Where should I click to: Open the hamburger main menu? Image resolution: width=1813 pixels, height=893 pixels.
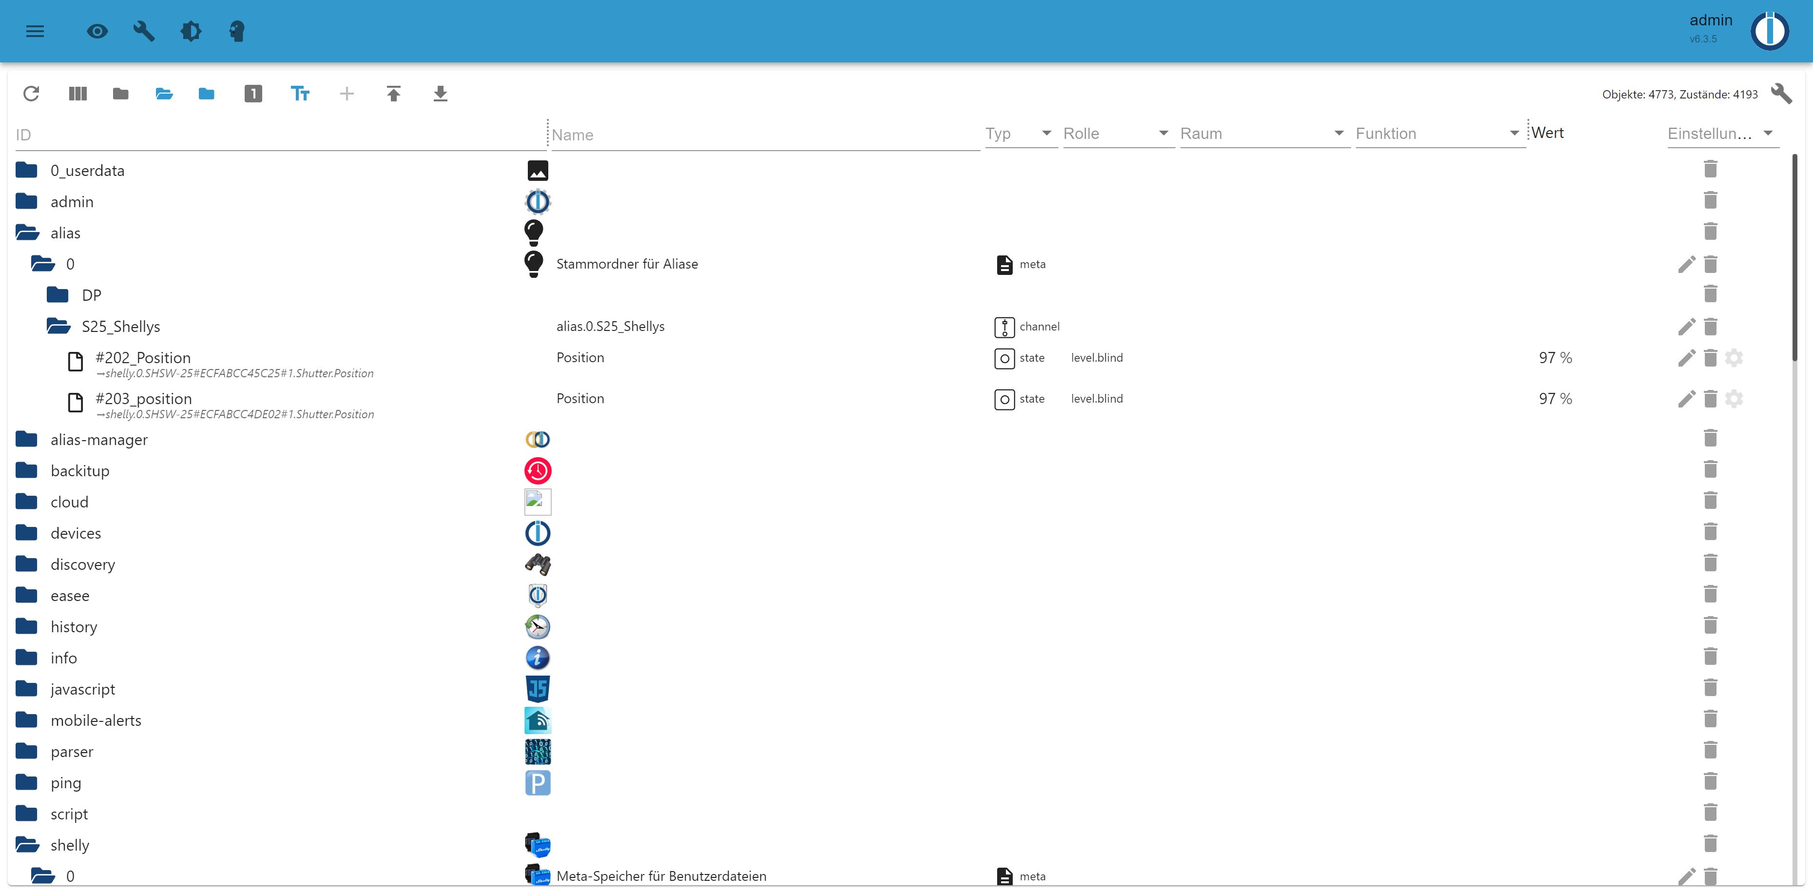35,31
